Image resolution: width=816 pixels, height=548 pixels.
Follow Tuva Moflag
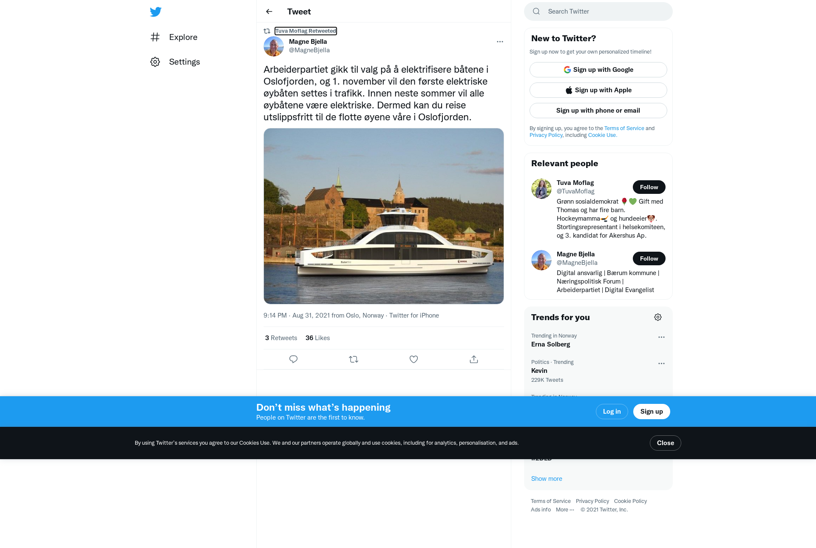pyautogui.click(x=649, y=187)
